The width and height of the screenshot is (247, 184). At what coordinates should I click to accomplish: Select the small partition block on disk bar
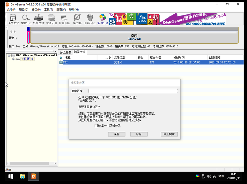[x=28, y=35]
